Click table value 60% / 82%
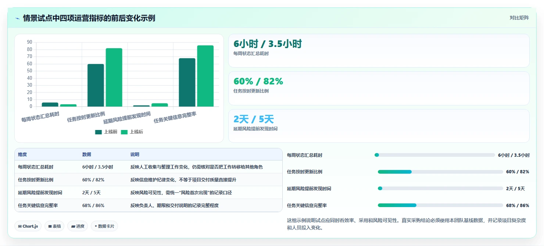The height and width of the screenshot is (246, 544). point(93,180)
